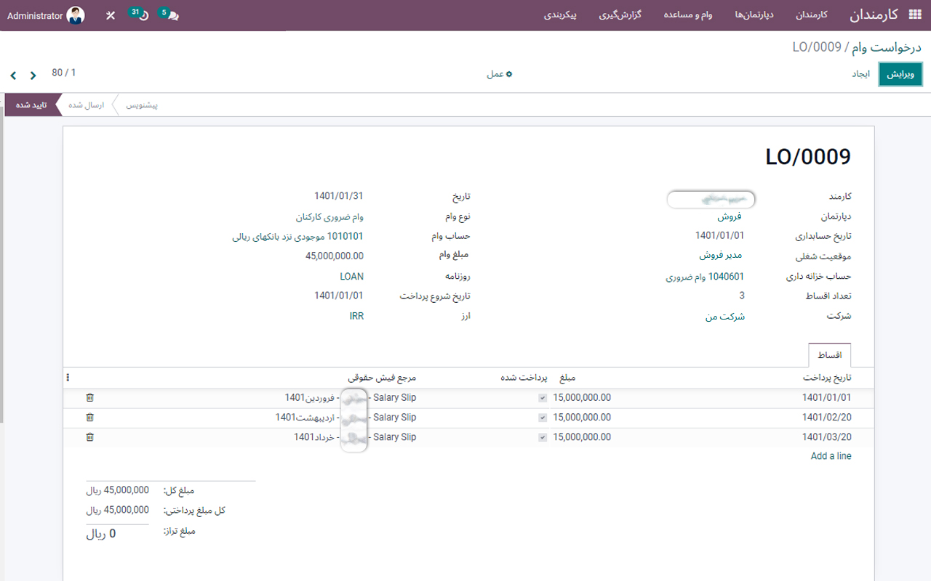Click the ویرایش button

click(x=900, y=74)
